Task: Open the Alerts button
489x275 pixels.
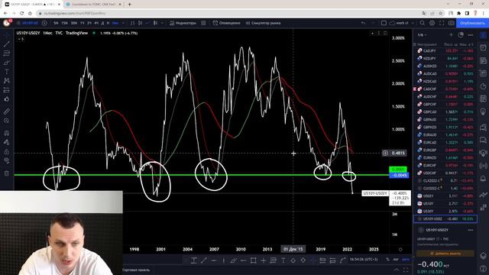Action: [227, 23]
